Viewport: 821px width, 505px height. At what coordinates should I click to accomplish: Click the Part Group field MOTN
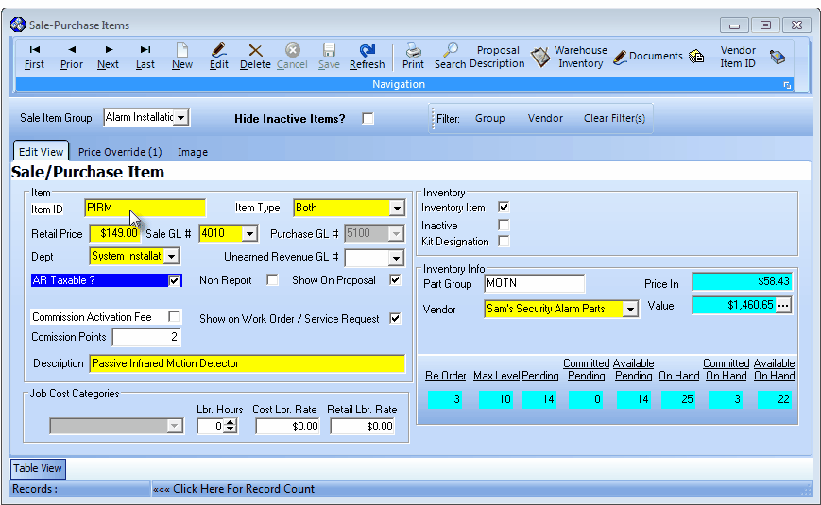[x=534, y=283]
